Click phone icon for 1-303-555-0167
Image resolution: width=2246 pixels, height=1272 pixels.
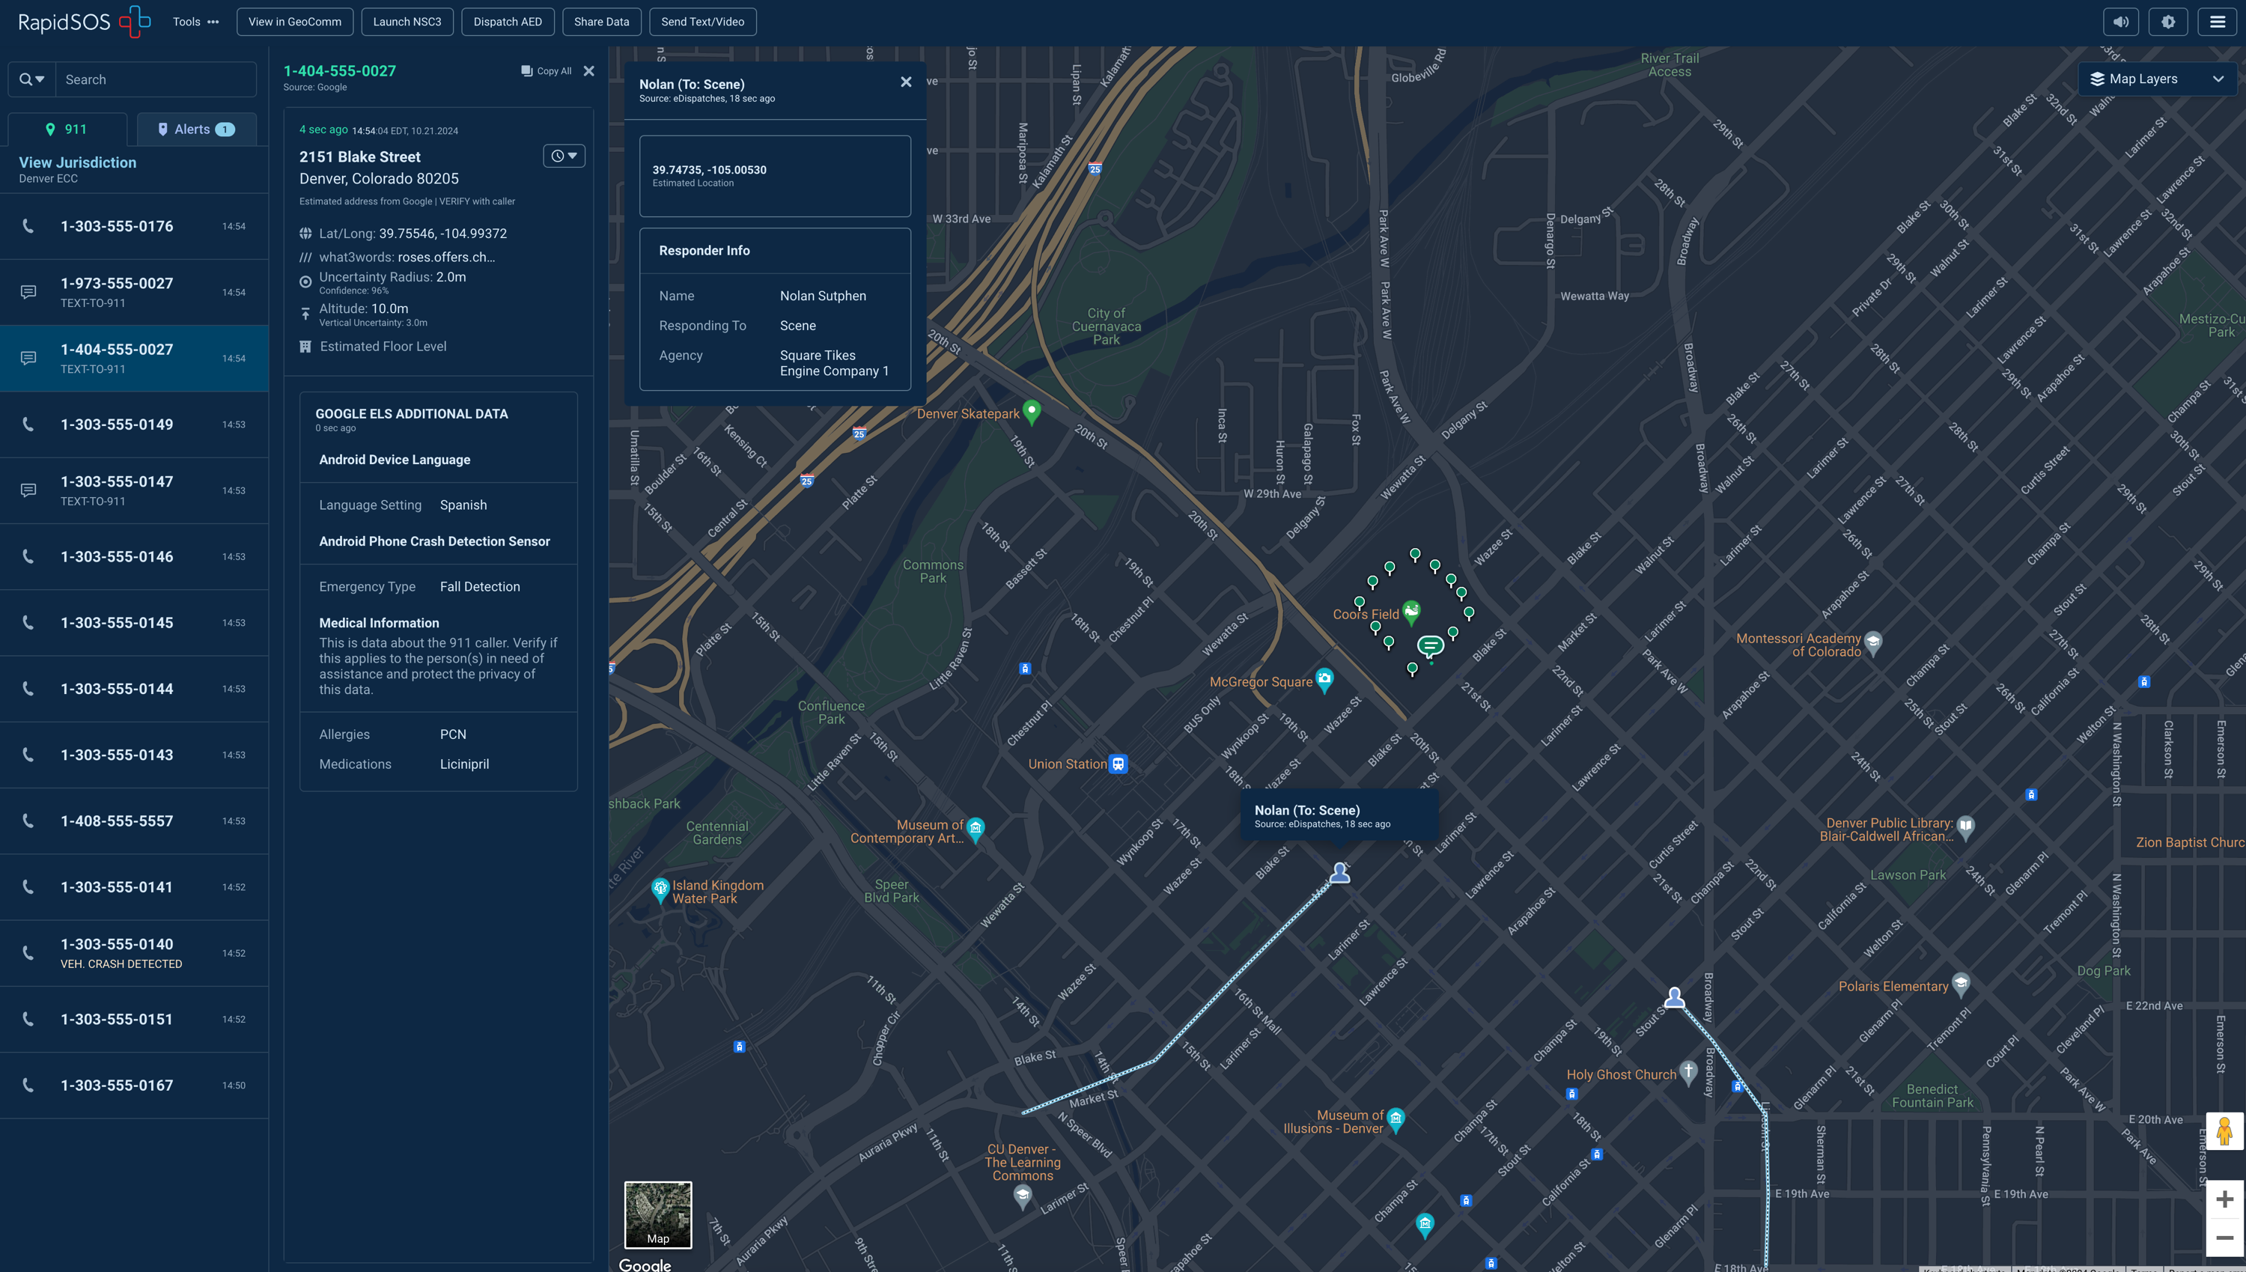point(29,1085)
